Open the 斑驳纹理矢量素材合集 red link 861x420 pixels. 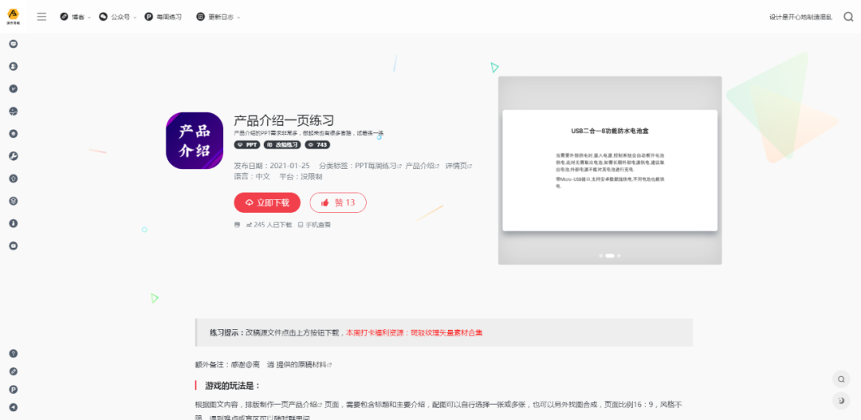pos(446,332)
